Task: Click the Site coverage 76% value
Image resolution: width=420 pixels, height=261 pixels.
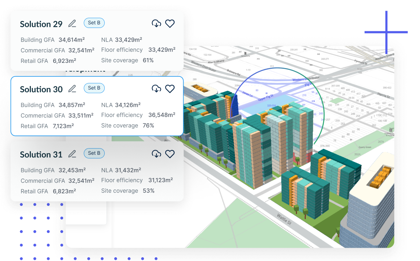Action: (x=148, y=126)
